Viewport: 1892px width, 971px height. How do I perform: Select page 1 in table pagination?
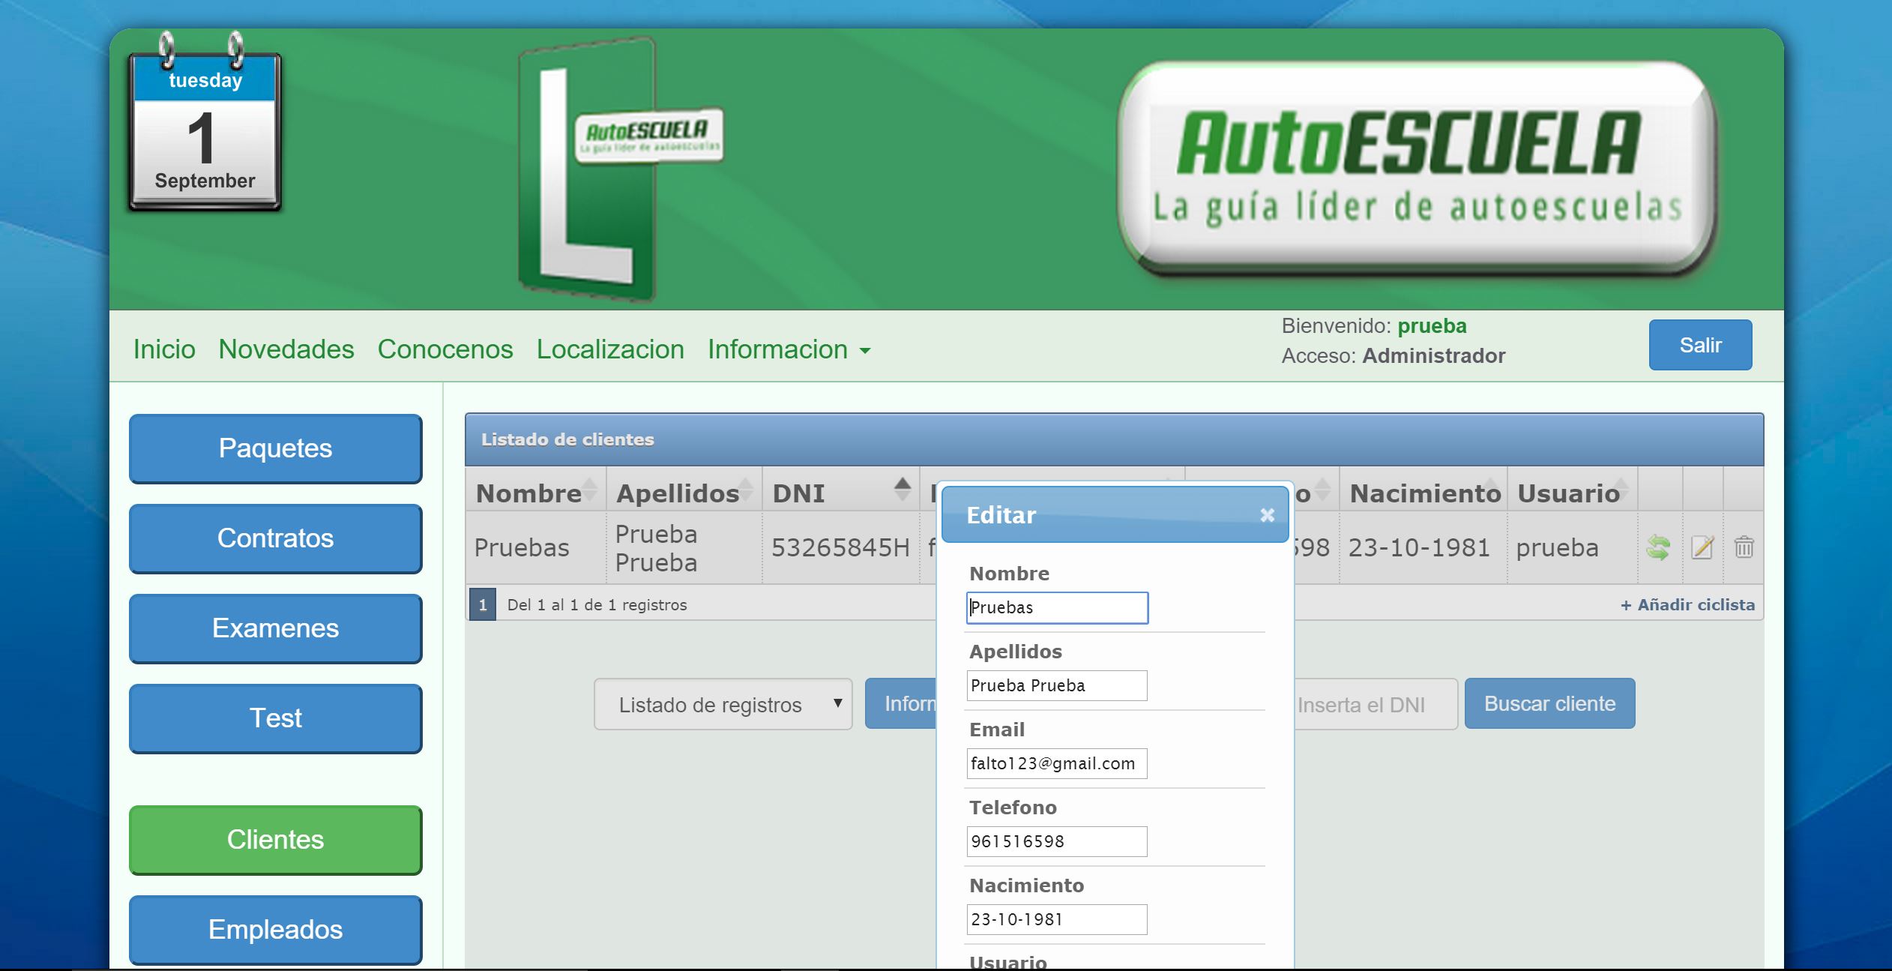(482, 604)
